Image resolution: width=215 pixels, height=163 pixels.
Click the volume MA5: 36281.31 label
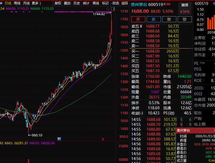pyautogui.click(x=16, y=143)
